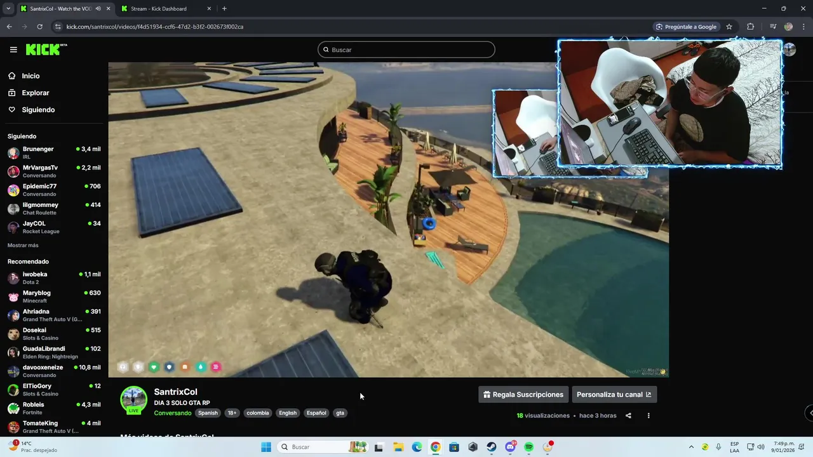Go to the Kick logo homepage
This screenshot has width=813, height=457.
click(46, 50)
